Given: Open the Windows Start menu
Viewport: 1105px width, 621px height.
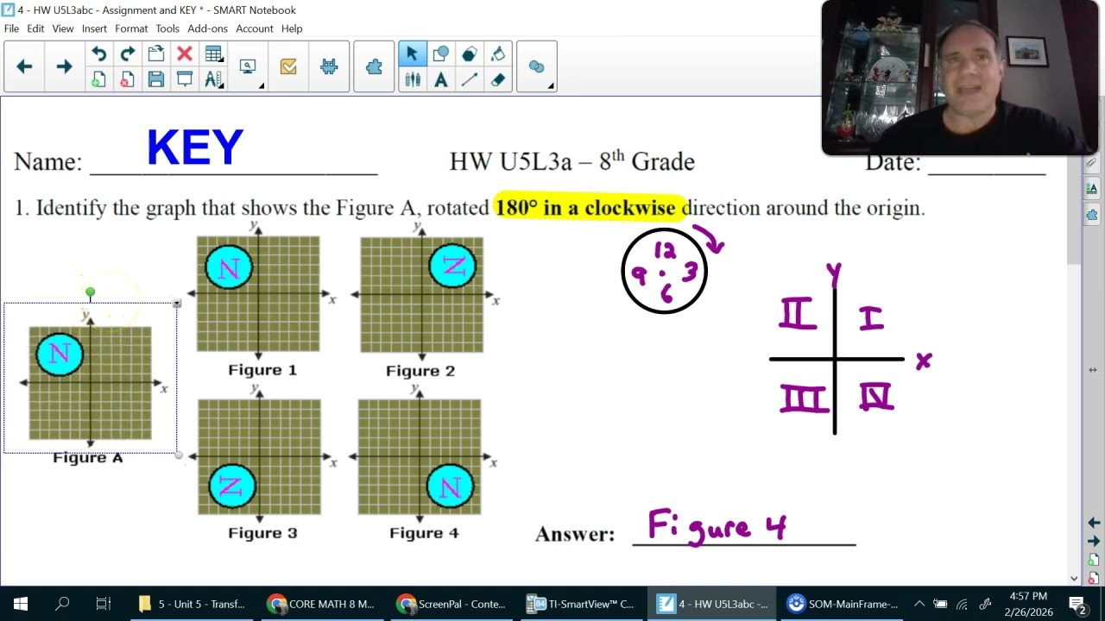Looking at the screenshot, I should click(x=21, y=604).
